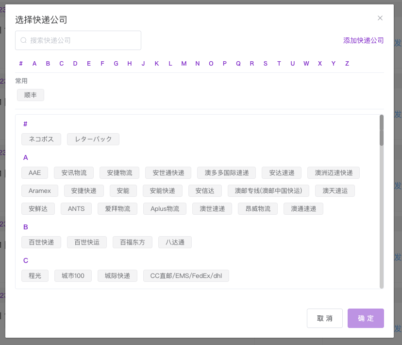Jump to letter W in index
This screenshot has width=402, height=345.
(x=306, y=63)
